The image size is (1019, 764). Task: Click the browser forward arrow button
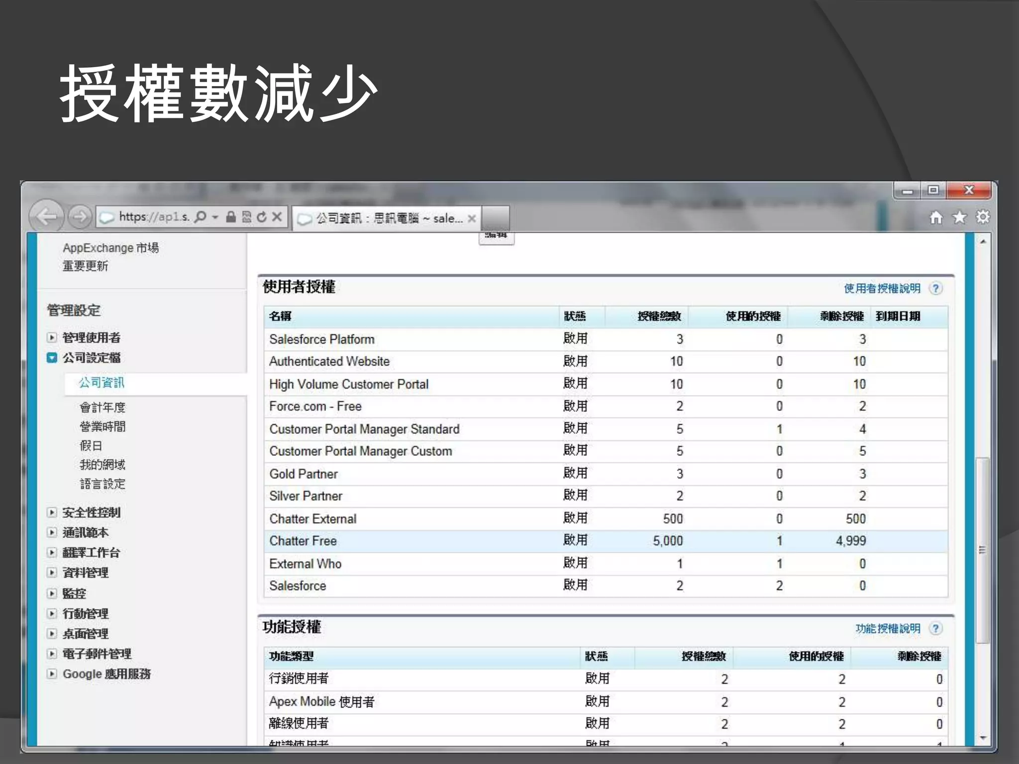coord(80,216)
